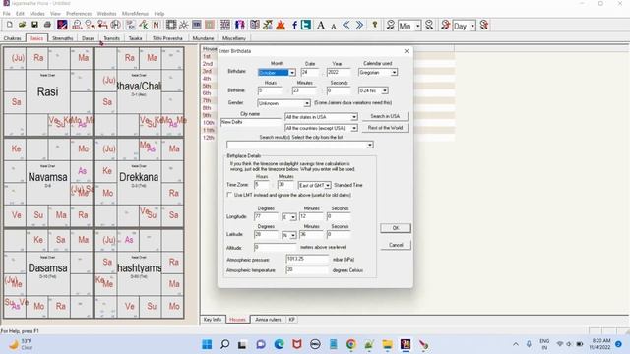Open the Key Info bottom tab
The height and width of the screenshot is (354, 630).
(x=213, y=320)
